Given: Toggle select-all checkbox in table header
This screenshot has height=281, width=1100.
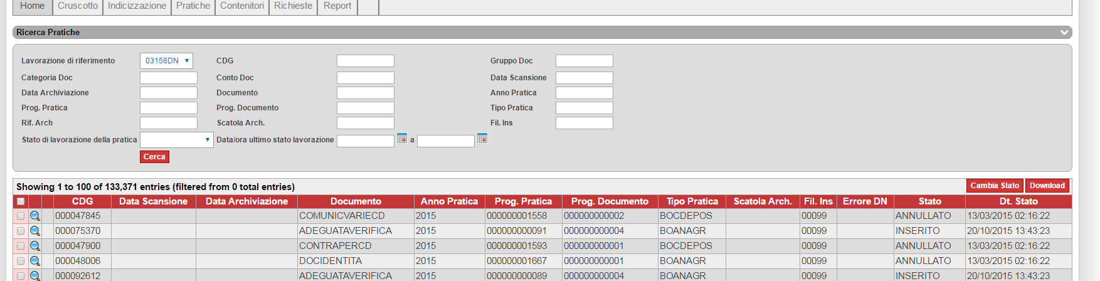Looking at the screenshot, I should 21,201.
